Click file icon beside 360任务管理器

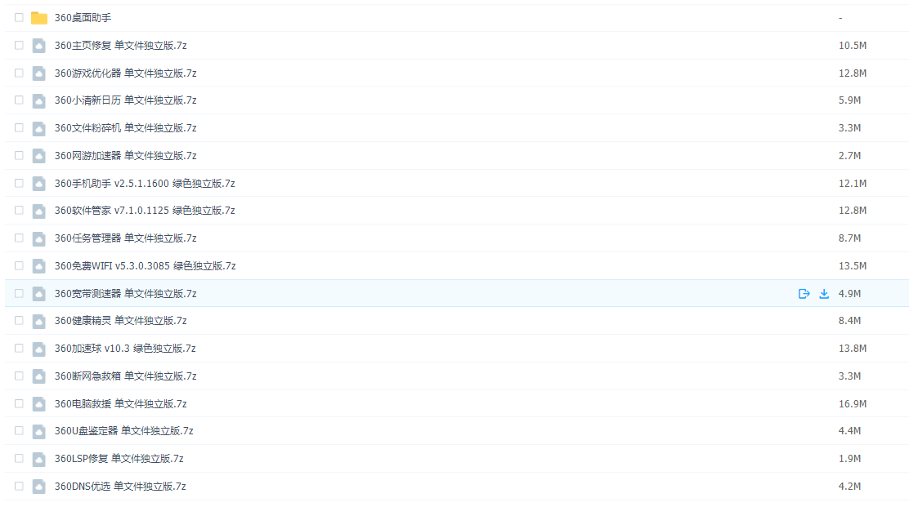point(39,238)
